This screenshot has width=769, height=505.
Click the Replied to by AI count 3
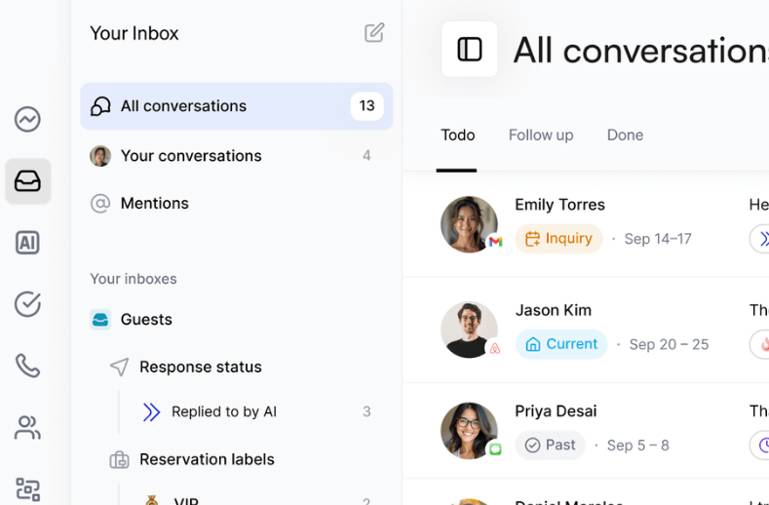coord(366,411)
